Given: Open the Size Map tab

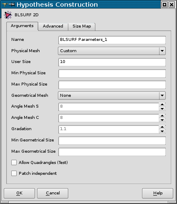Looking at the screenshot, I should point(82,26).
